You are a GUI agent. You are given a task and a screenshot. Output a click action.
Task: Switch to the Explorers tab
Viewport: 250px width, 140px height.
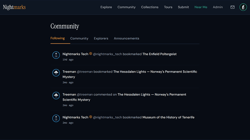click(x=101, y=38)
